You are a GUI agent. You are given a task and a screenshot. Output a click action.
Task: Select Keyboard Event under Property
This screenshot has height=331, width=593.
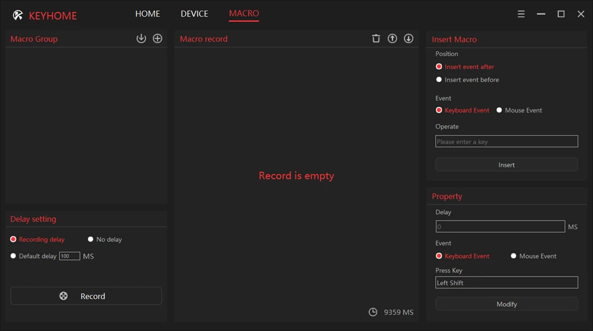click(463, 256)
